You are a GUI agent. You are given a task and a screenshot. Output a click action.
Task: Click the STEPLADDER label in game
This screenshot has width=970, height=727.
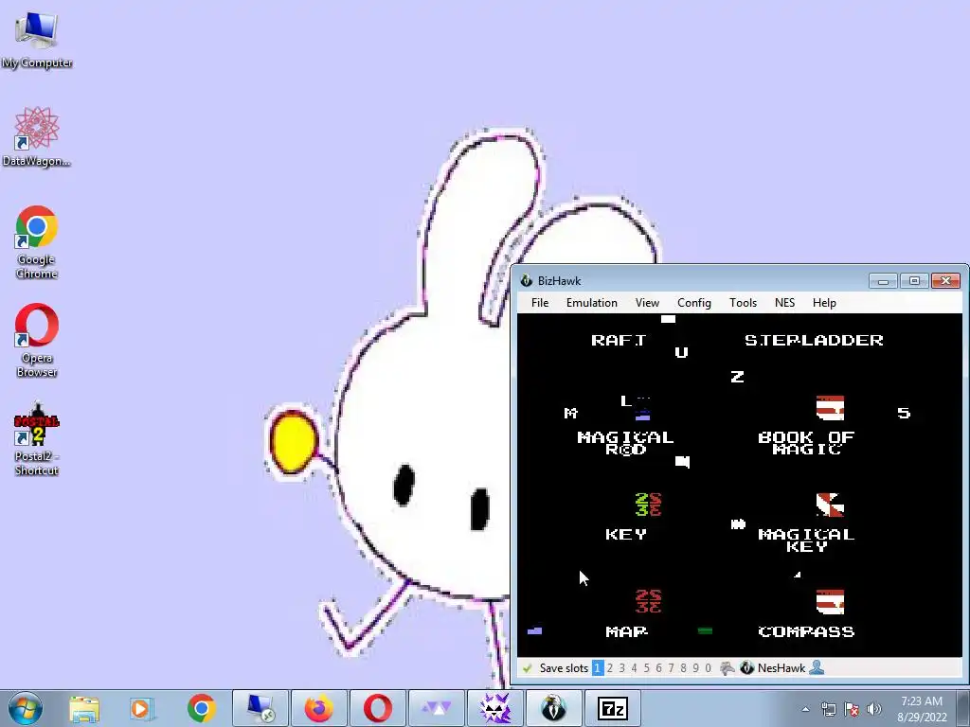point(814,340)
